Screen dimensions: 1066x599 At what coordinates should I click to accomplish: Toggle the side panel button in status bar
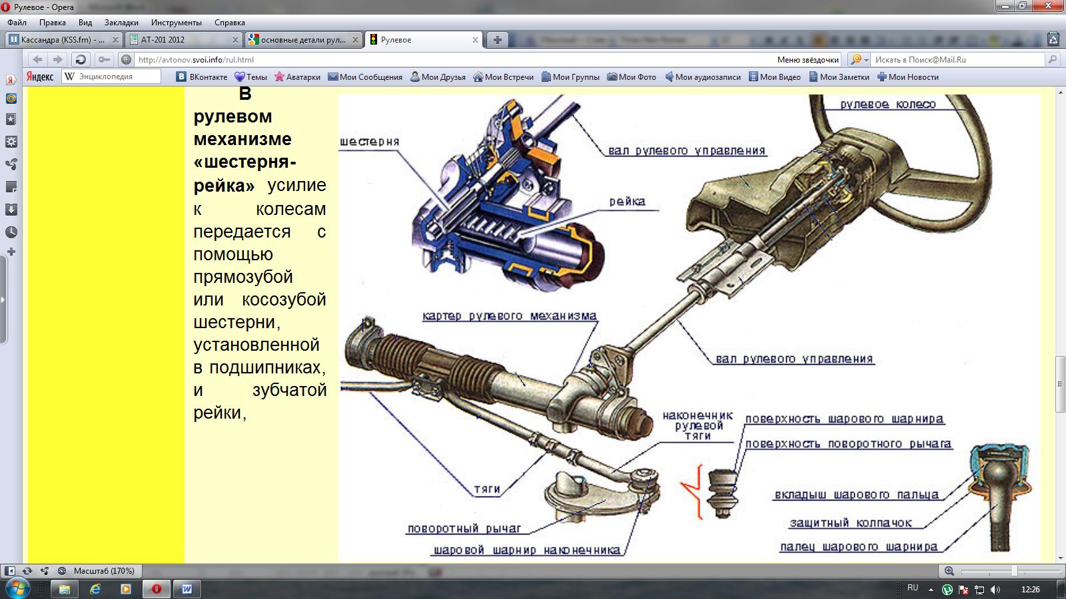tap(10, 571)
